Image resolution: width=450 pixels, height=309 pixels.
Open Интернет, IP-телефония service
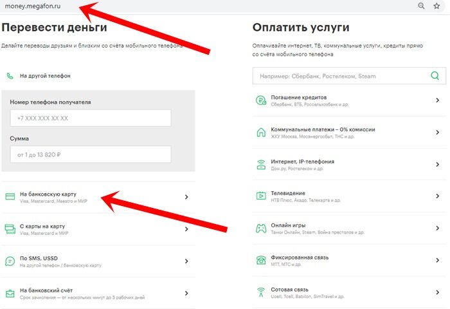(x=349, y=164)
